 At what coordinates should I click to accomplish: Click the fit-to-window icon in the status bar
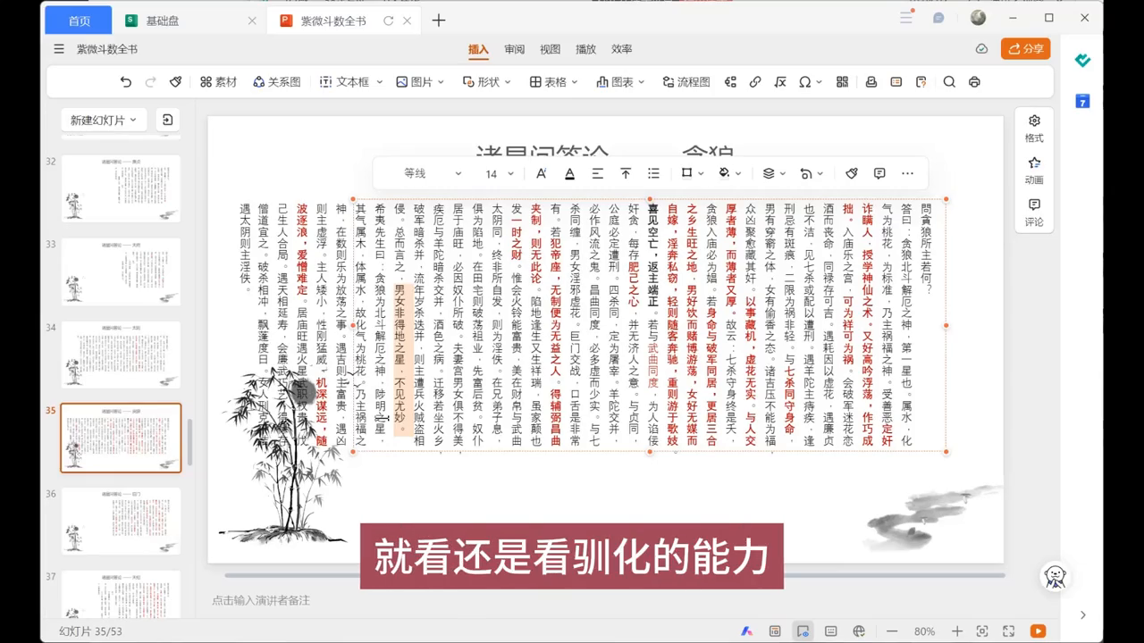coord(982,631)
